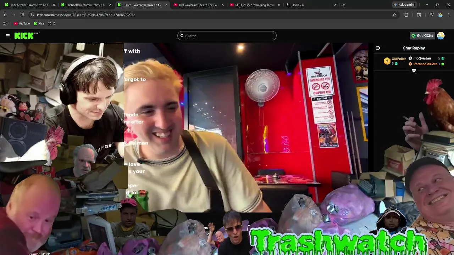This screenshot has width=454, height=255.
Task: Close the Home / X tab
Action: 335,5
